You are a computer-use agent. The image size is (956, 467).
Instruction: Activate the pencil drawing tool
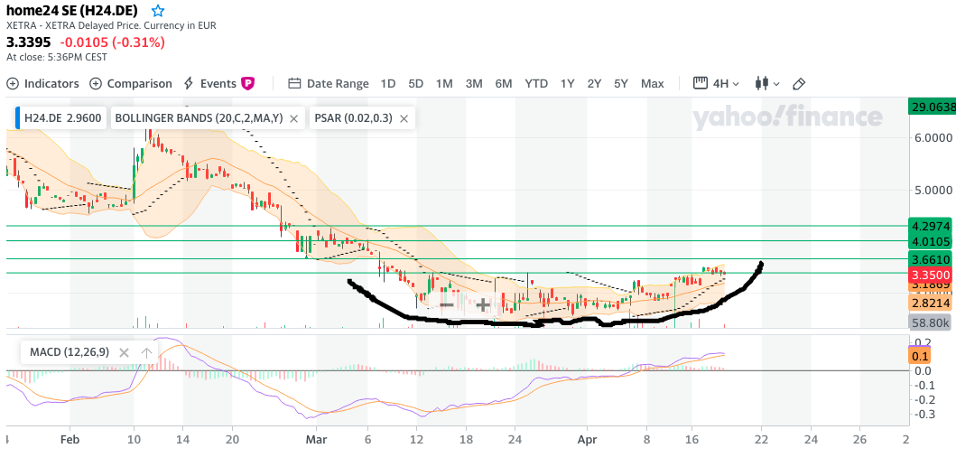(799, 84)
